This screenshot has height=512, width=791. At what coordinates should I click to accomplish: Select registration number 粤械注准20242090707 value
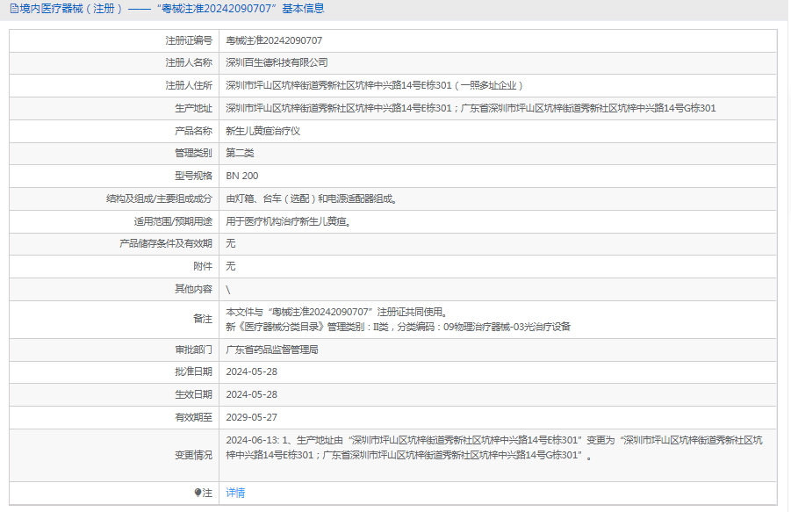[274, 40]
